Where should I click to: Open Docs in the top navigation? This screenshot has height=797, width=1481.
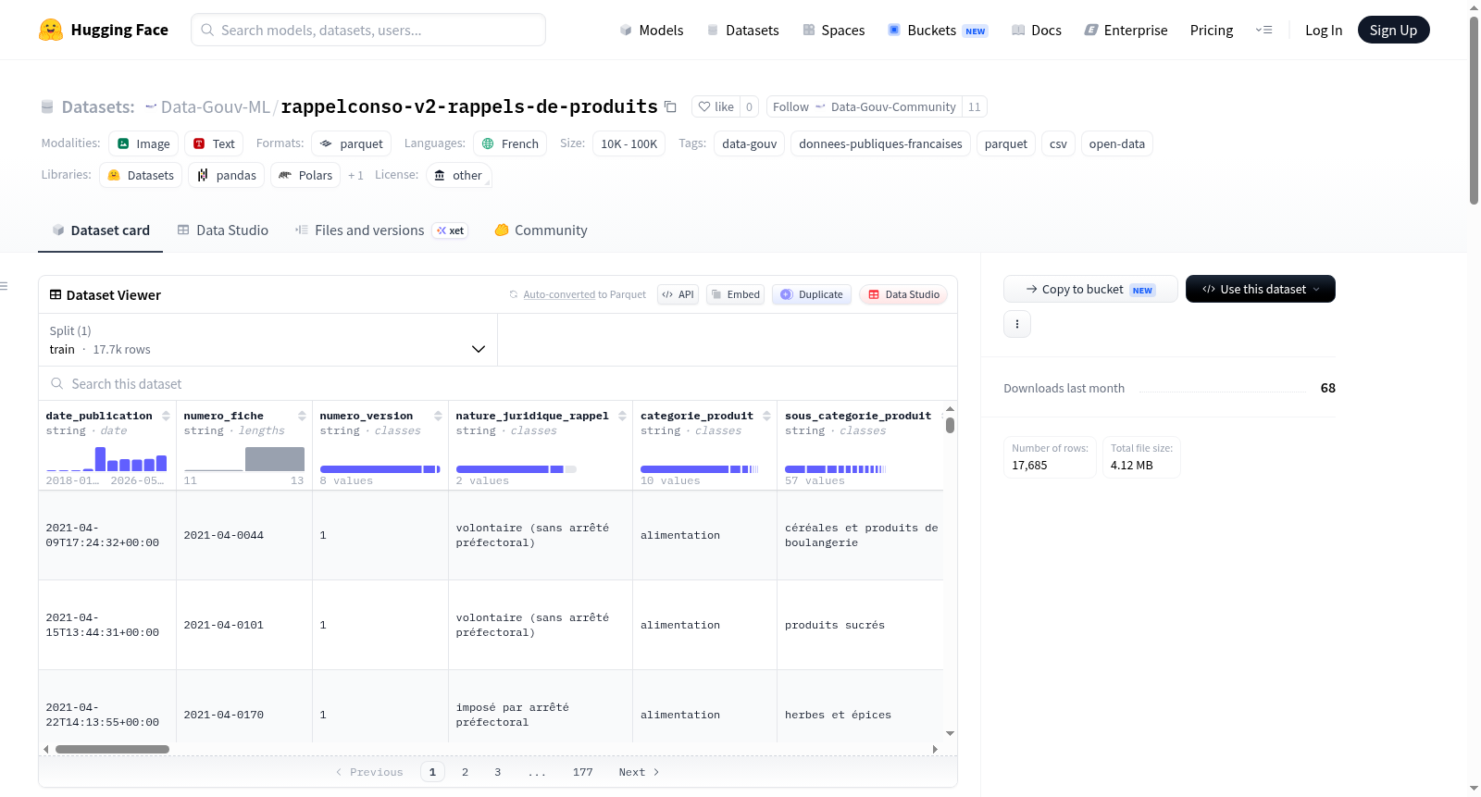[x=1037, y=31]
